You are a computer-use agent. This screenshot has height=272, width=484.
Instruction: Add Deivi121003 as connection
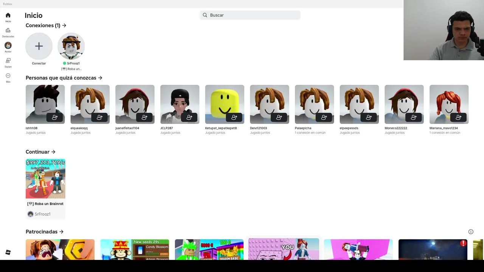279,117
